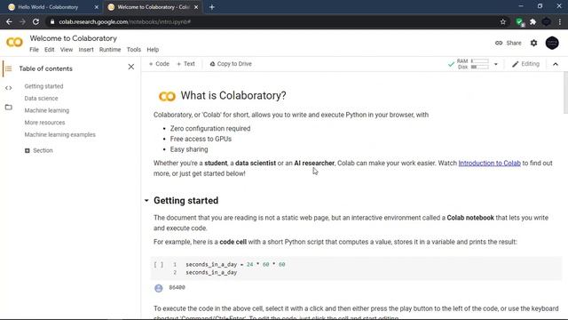Jump to More resources in contents
568x320 pixels.
pyautogui.click(x=44, y=123)
